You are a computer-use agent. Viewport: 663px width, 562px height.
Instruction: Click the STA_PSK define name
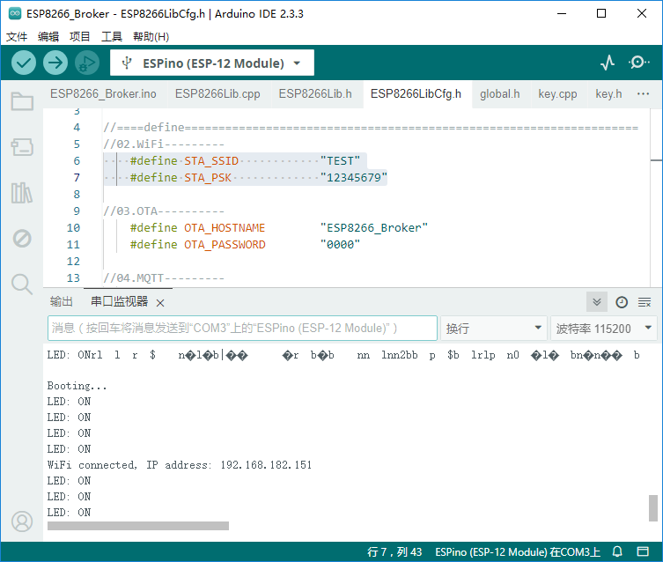coord(208,178)
